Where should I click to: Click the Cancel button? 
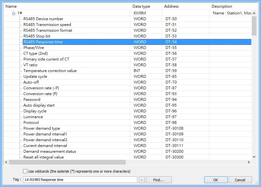(x=240, y=180)
